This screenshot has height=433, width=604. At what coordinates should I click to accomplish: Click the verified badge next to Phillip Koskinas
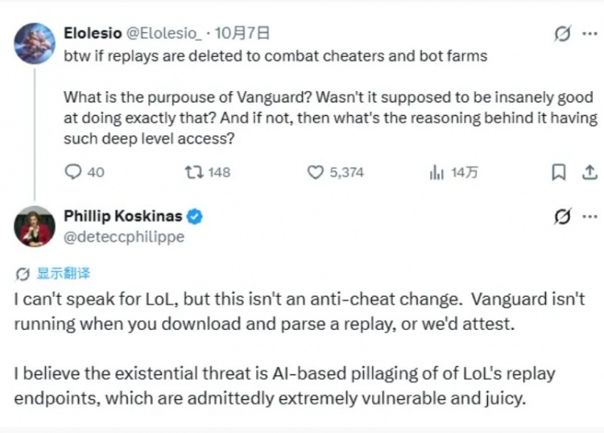(195, 216)
